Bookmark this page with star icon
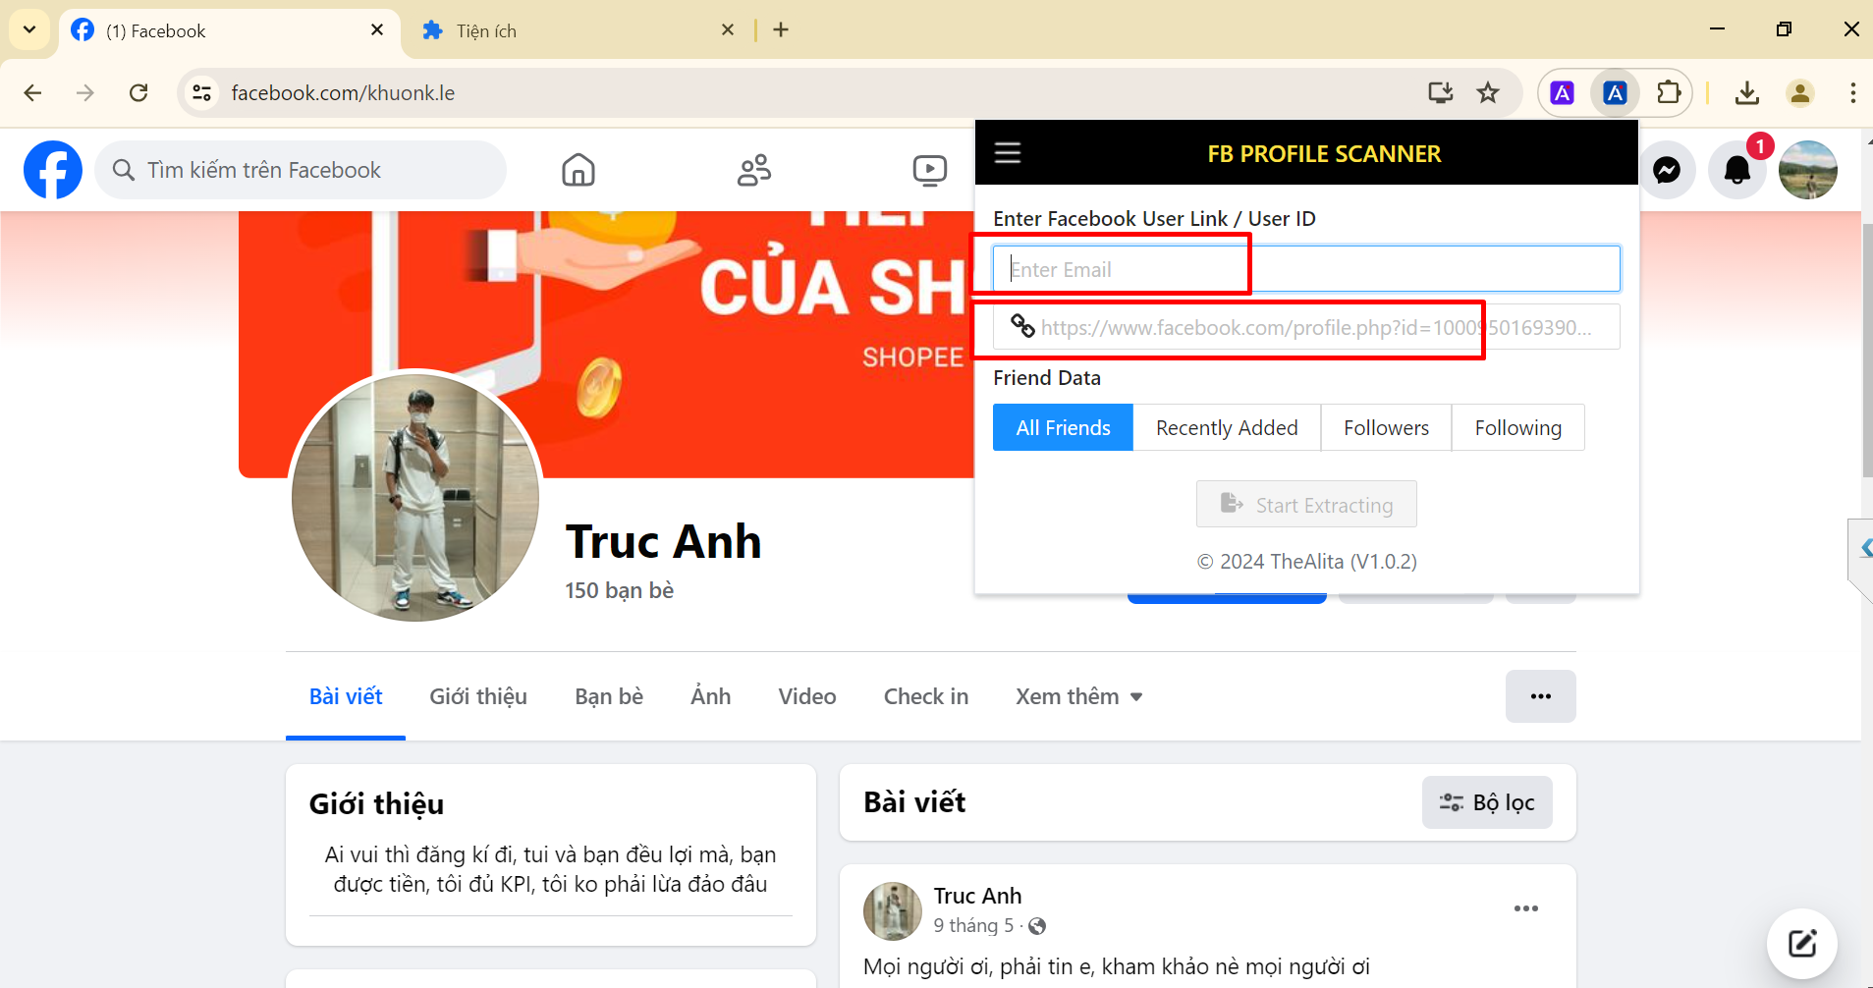Image resolution: width=1873 pixels, height=988 pixels. click(x=1488, y=93)
